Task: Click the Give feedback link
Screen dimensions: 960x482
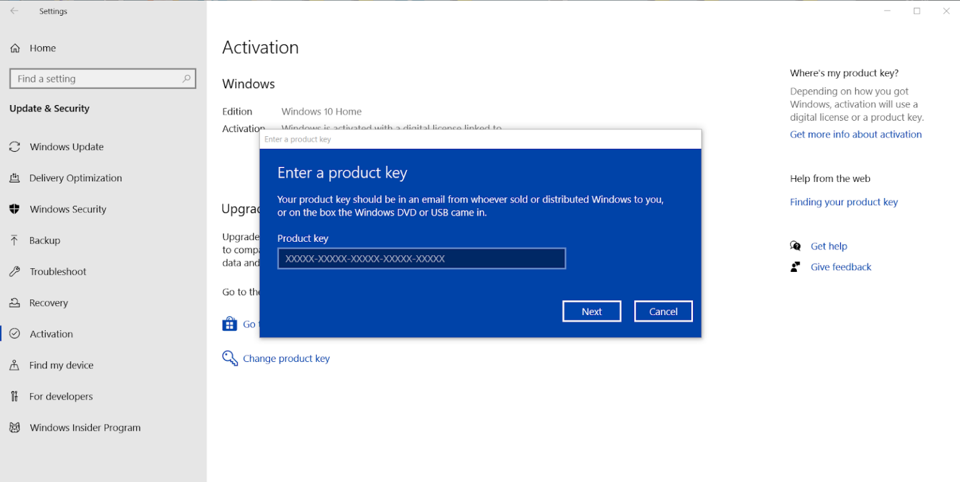Action: [841, 266]
